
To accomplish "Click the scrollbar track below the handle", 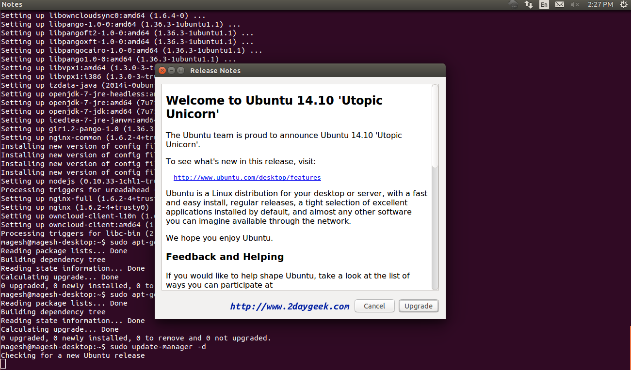I will click(x=435, y=228).
